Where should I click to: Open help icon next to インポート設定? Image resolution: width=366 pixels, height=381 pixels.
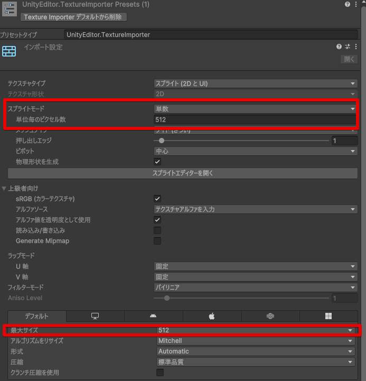(339, 47)
